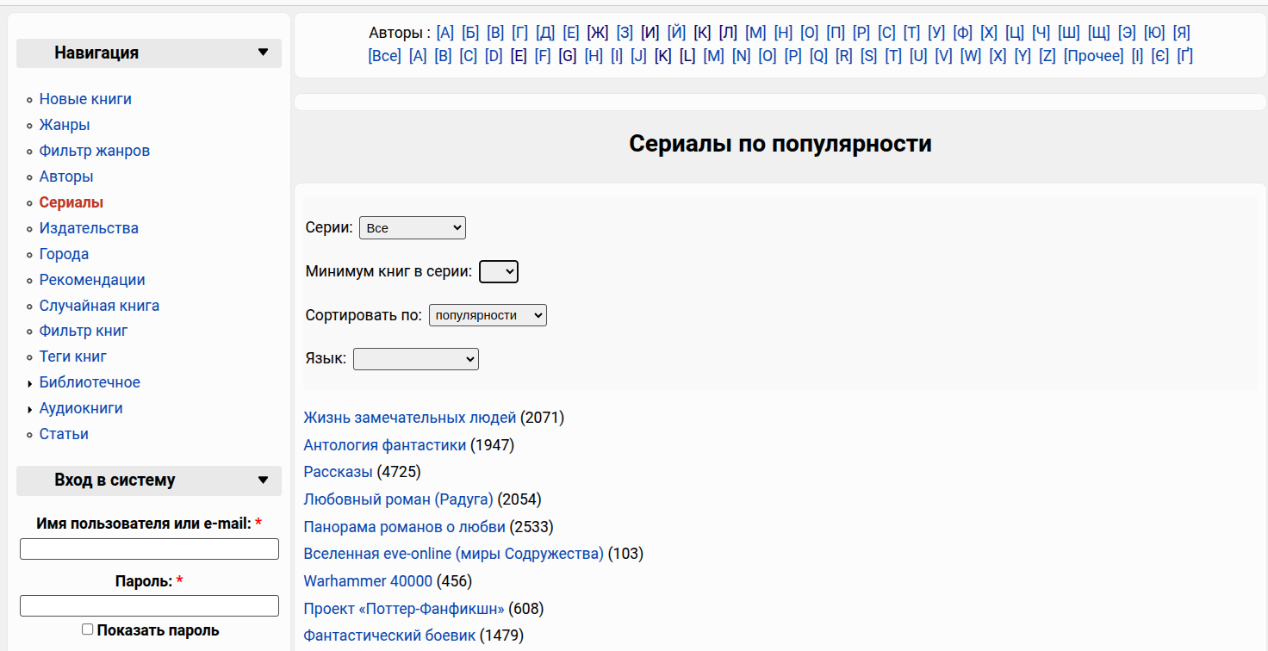Open Минимум книг в серии dropdown
The width and height of the screenshot is (1268, 651).
pyautogui.click(x=498, y=272)
